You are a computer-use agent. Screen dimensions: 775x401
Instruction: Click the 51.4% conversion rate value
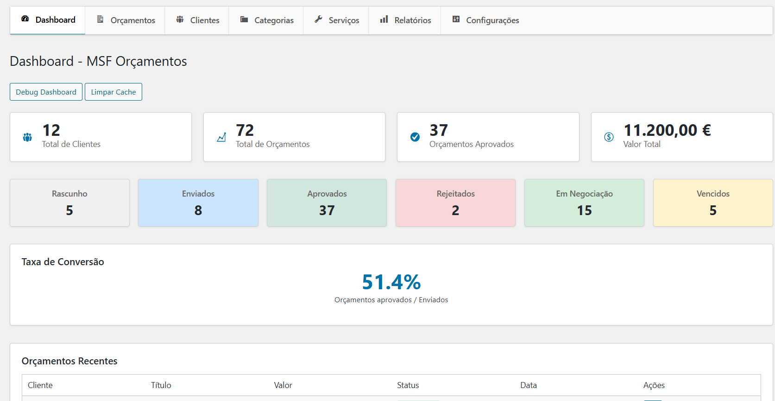click(391, 282)
